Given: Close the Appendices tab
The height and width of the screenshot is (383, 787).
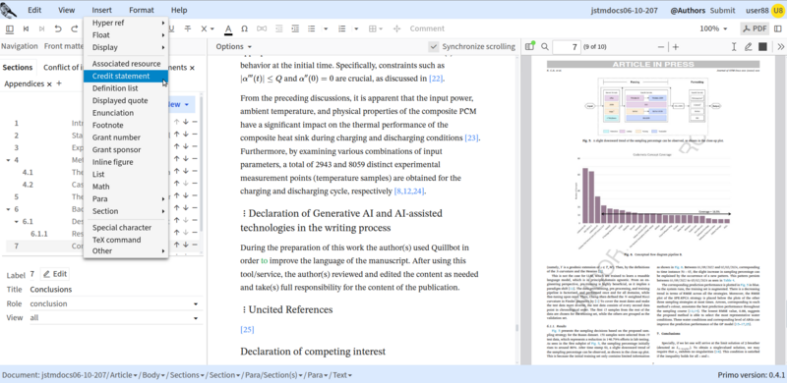Looking at the screenshot, I should tap(50, 84).
